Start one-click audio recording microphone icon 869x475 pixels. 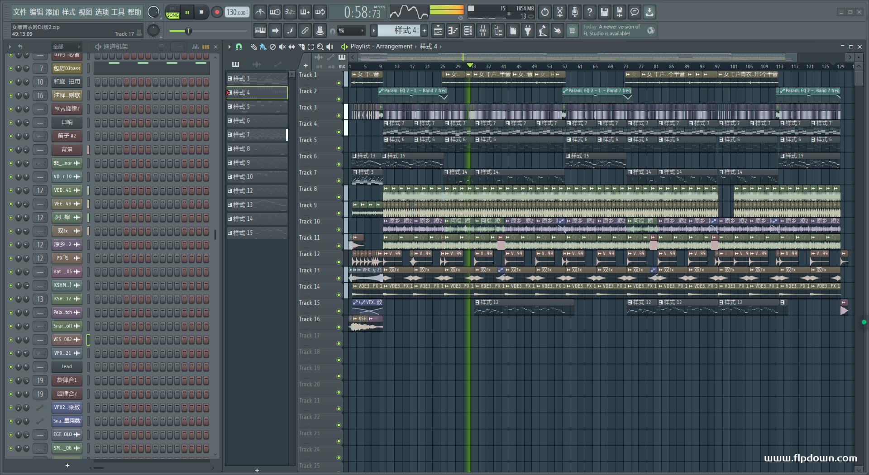pos(575,12)
